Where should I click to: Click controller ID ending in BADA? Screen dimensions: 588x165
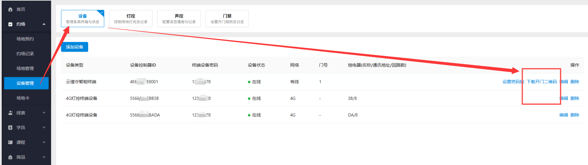coord(145,115)
